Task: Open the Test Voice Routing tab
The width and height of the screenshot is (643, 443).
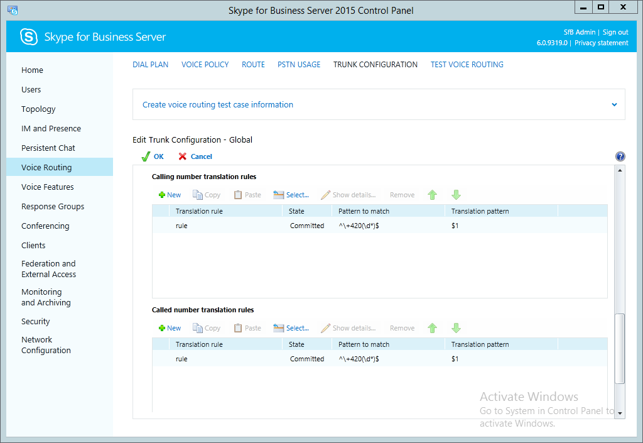Action: pos(467,65)
